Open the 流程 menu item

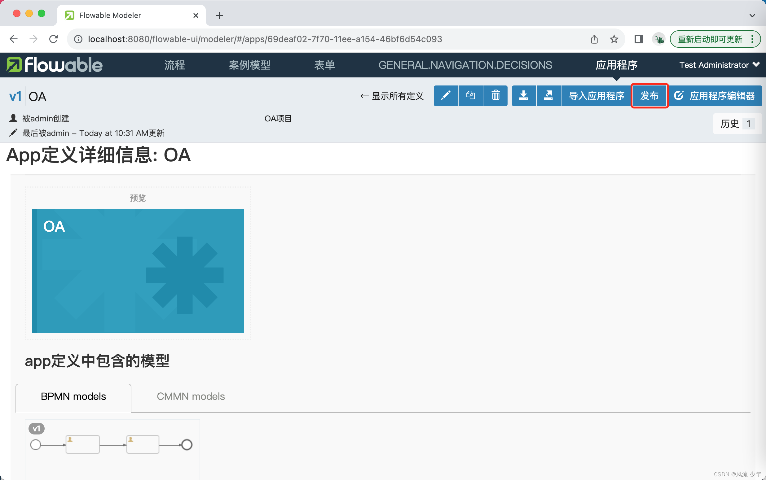click(x=174, y=65)
